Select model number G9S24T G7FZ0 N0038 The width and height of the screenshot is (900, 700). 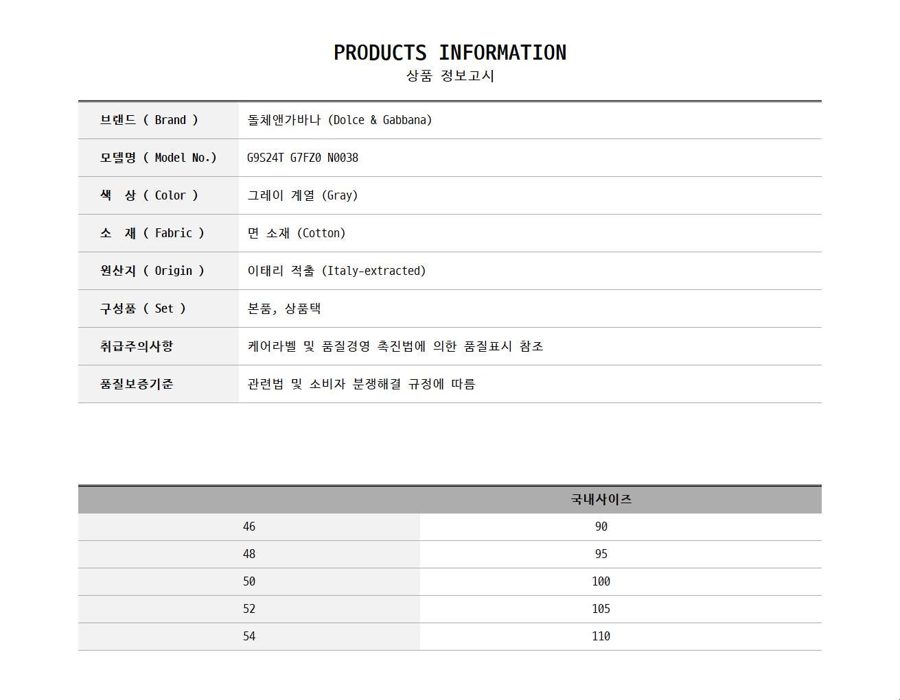click(303, 158)
